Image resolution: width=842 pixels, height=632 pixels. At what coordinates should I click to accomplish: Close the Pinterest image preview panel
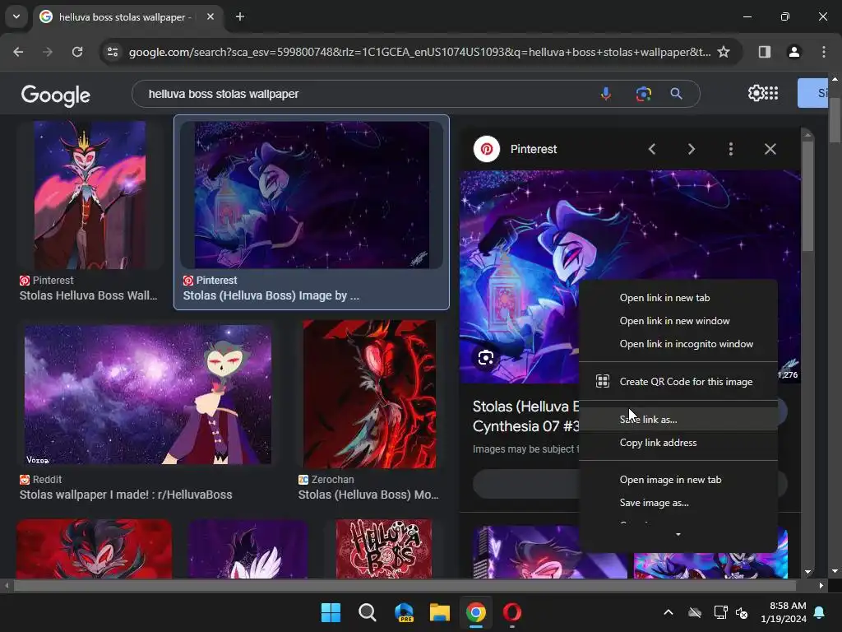click(770, 149)
